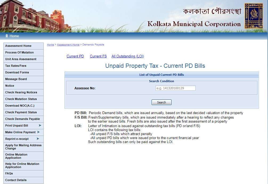
Task: Select Unit Area Assessment in sidebar
Action: [x=21, y=59]
